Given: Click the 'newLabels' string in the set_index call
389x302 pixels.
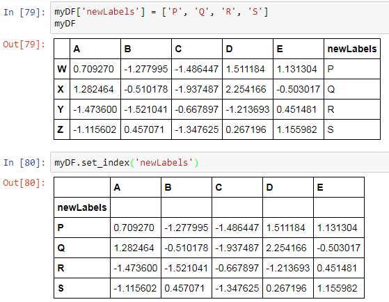Looking at the screenshot, I should [x=164, y=163].
